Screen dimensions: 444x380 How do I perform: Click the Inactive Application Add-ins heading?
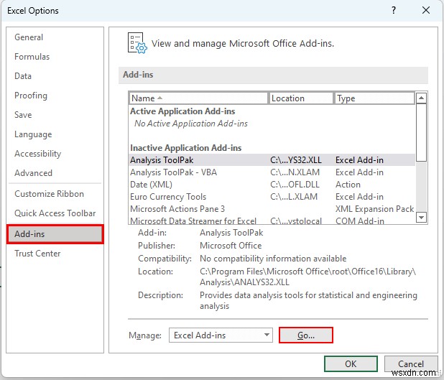coord(186,148)
